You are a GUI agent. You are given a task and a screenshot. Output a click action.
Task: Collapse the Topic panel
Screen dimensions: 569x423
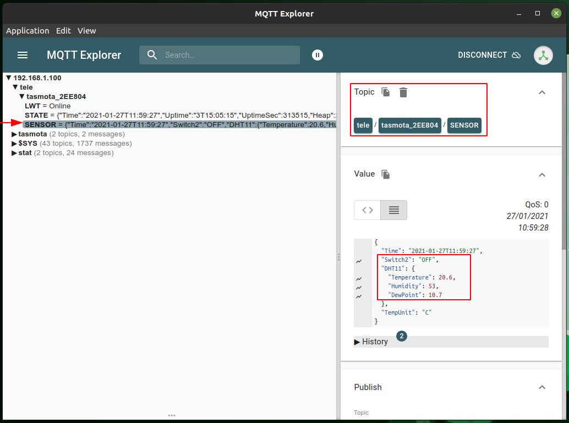point(542,92)
